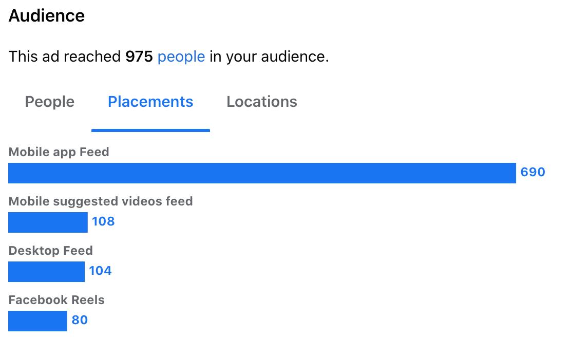Switch to the People tab
This screenshot has height=338, width=570.
pyautogui.click(x=49, y=102)
